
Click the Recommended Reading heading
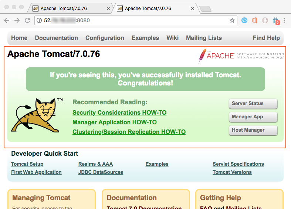click(110, 102)
